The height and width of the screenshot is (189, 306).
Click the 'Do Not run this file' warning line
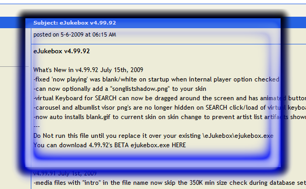pos(154,136)
